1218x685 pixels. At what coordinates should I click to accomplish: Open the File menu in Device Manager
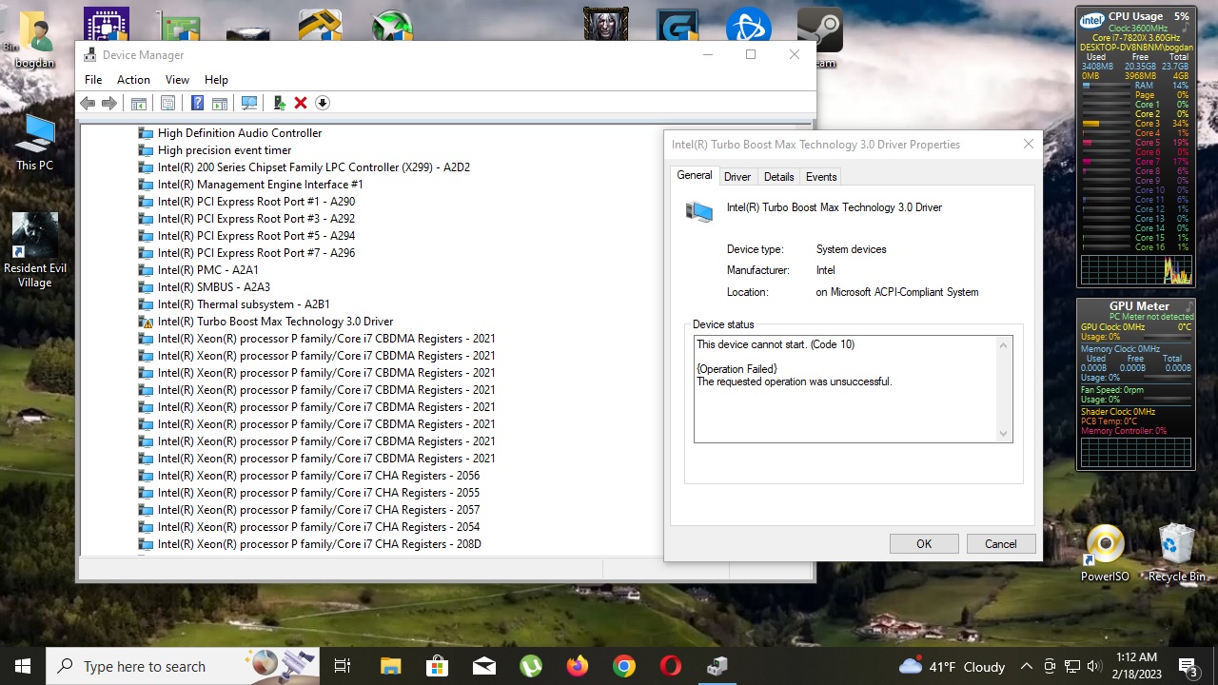(93, 80)
